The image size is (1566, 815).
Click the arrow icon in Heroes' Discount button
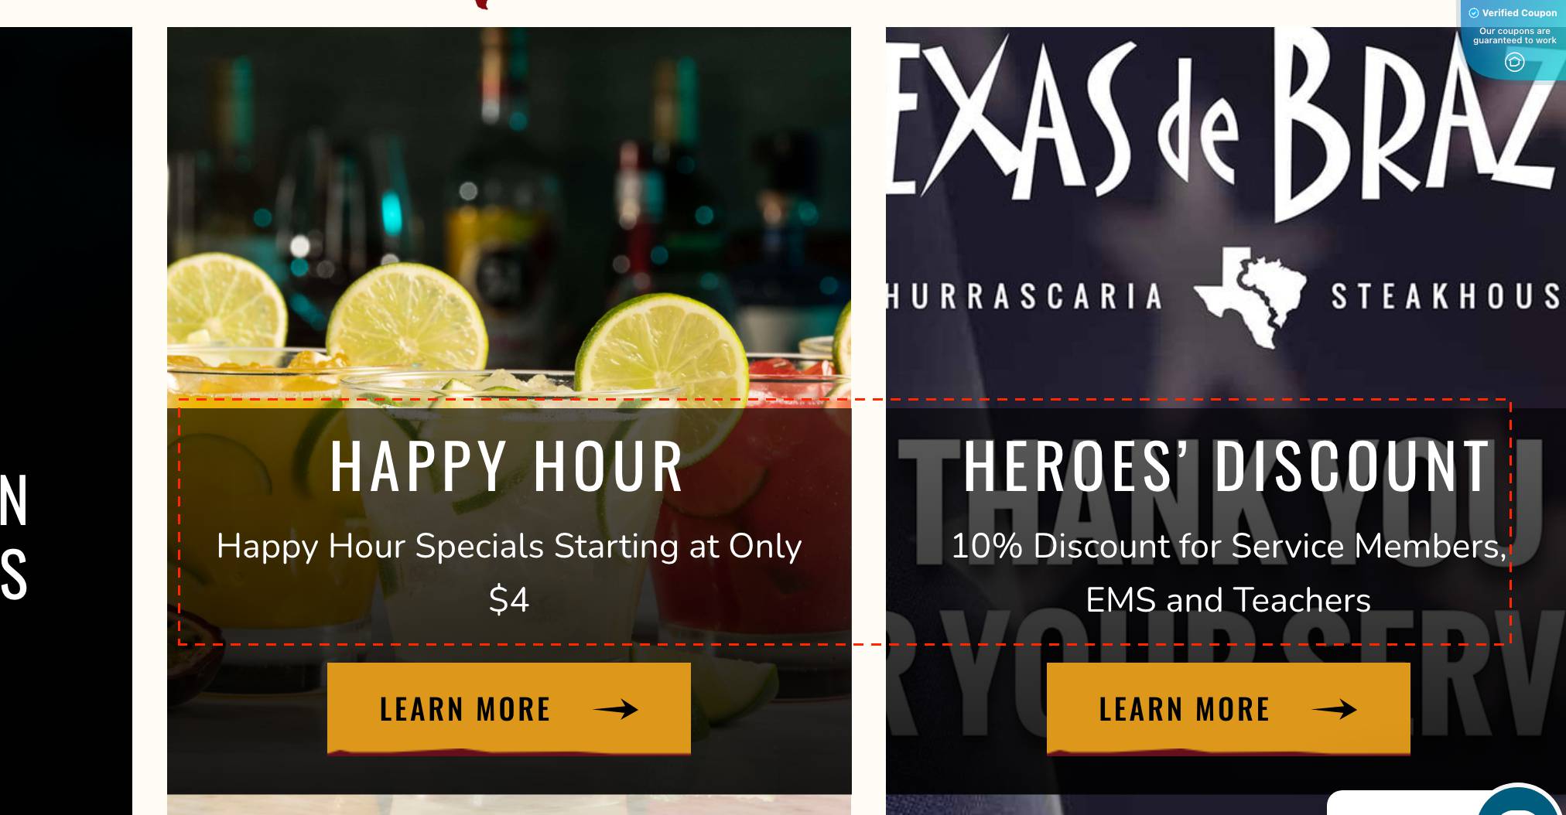pos(1335,709)
